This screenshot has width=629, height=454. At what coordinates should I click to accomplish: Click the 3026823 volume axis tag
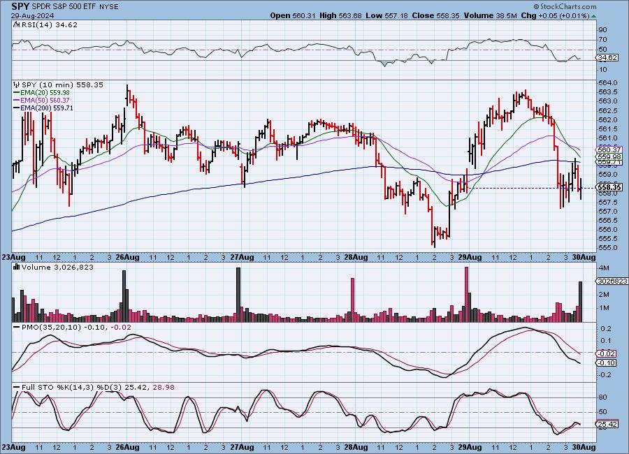612,281
